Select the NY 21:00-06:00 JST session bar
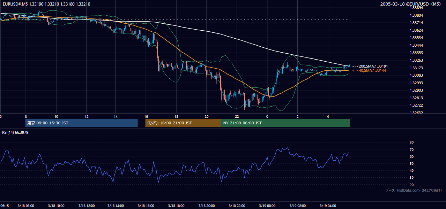446x209 pixels. 285,123
